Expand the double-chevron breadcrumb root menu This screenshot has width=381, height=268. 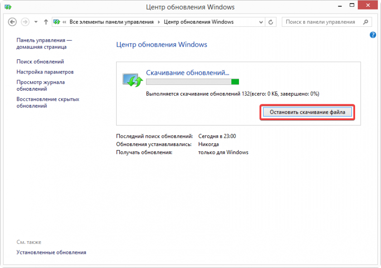(65, 22)
